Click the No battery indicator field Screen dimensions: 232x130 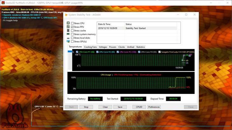coord(95,99)
